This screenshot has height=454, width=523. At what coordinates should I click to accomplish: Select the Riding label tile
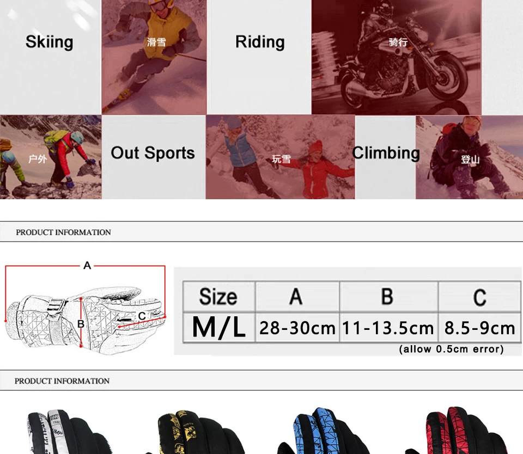point(259,57)
